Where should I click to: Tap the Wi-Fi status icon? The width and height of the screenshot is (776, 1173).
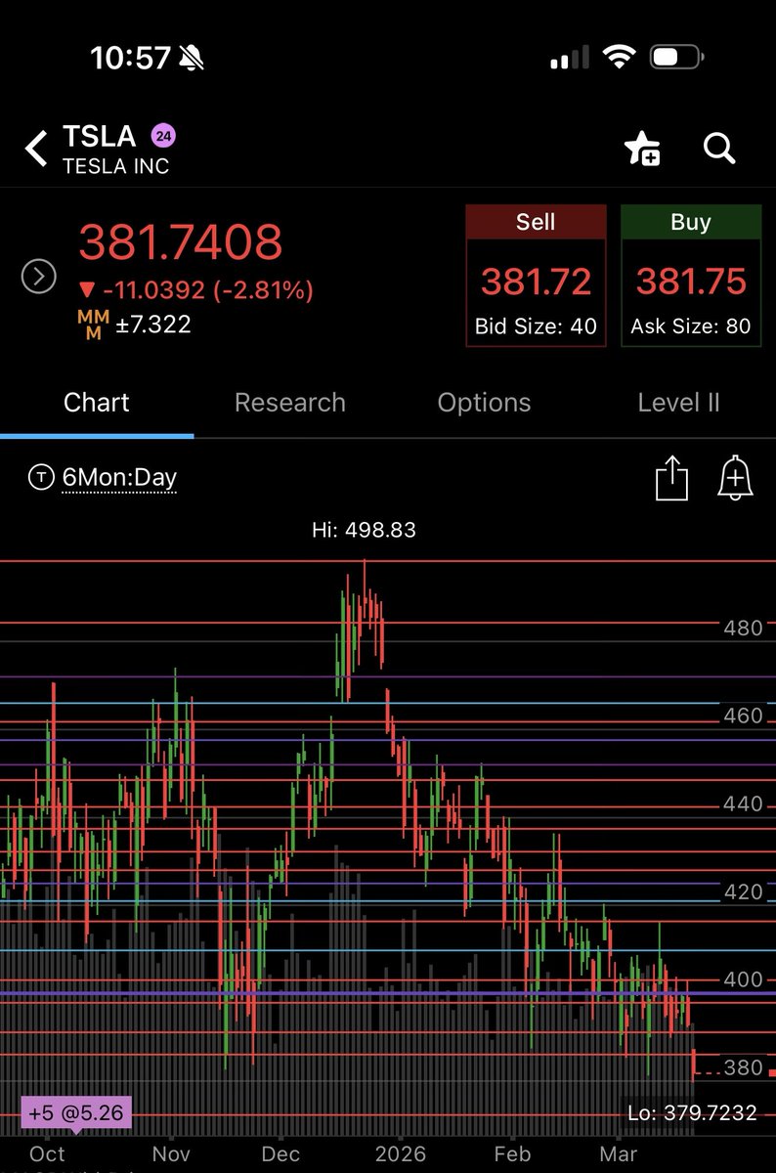tap(620, 58)
